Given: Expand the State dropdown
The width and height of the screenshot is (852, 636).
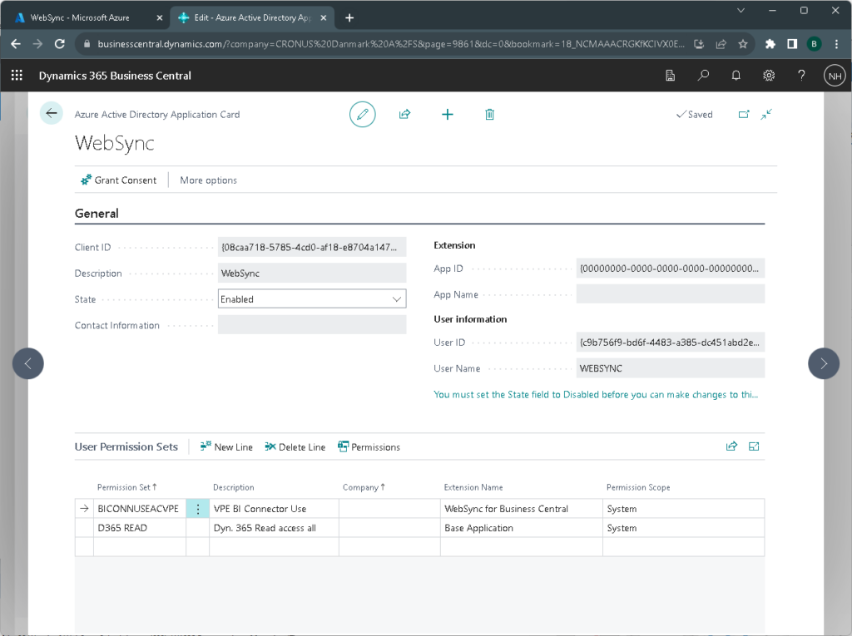Looking at the screenshot, I should 396,299.
